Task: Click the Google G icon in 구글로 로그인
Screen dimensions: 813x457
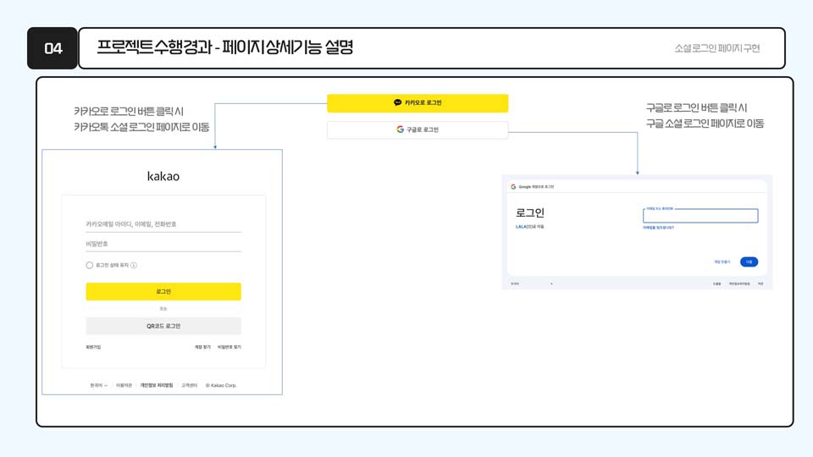Action: (401, 129)
